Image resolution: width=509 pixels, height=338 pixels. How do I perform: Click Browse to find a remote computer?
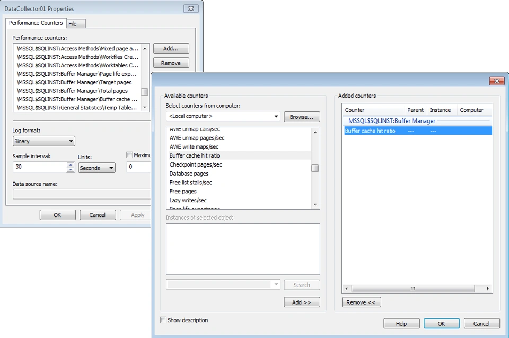click(302, 116)
